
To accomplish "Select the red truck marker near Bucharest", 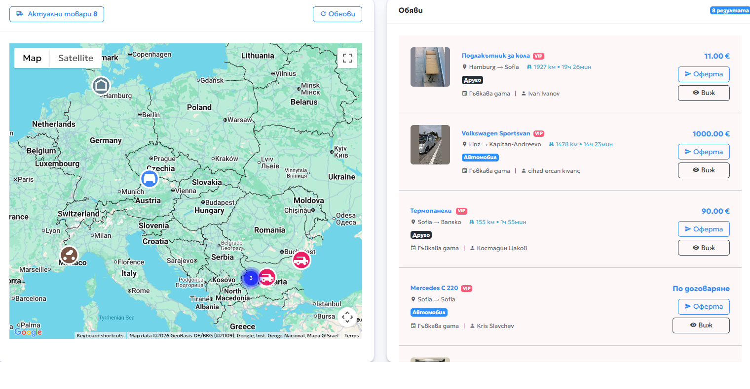I will 301,260.
